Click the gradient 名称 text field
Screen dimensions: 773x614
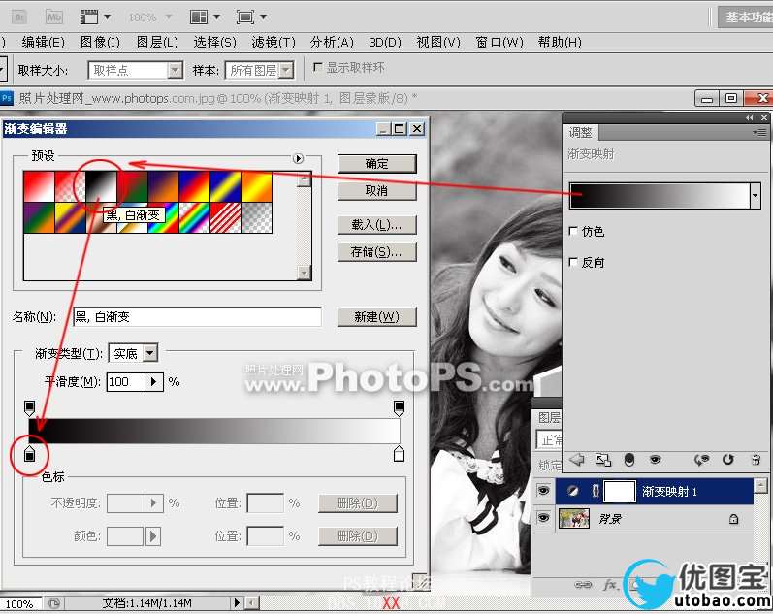tap(197, 317)
